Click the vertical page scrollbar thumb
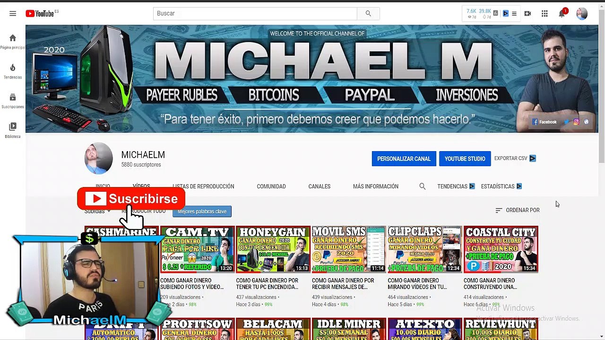 click(601, 87)
